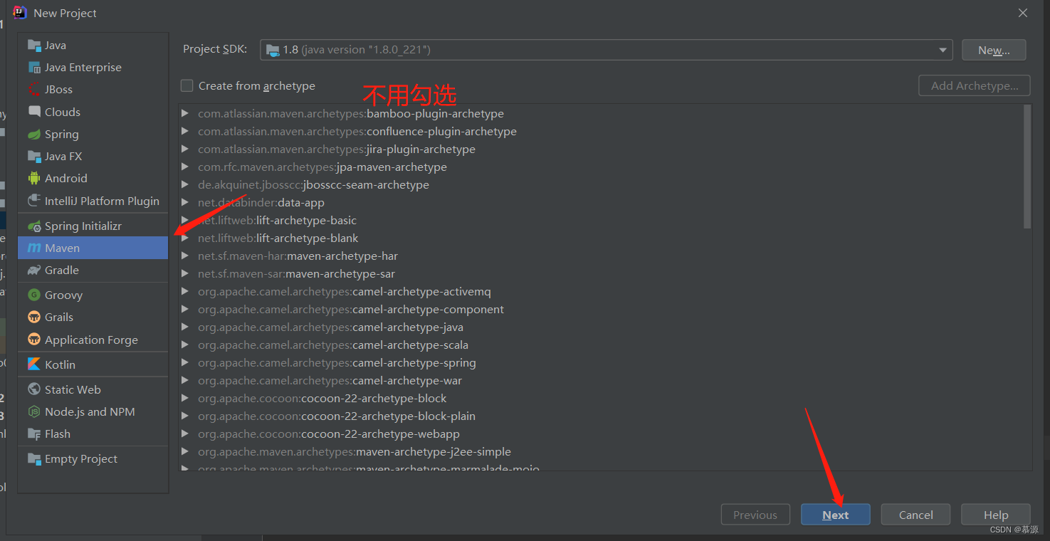
Task: Click the Spring leaf icon
Action: click(x=34, y=135)
